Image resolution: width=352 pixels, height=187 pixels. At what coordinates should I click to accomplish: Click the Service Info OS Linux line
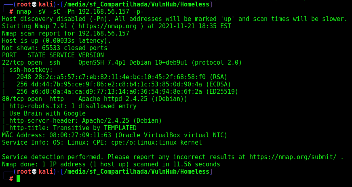(x=102, y=143)
